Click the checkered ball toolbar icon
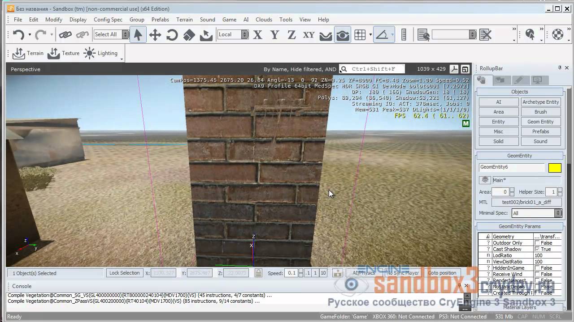Screen dimensions: 574x322 (x=557, y=34)
